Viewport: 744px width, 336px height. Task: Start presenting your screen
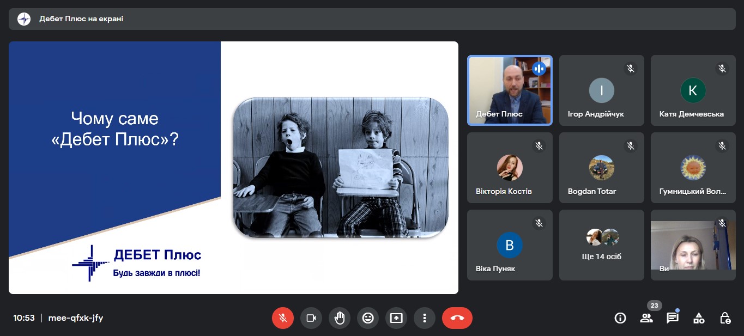pyautogui.click(x=396, y=318)
